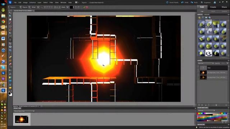Viewport: 230px width, 129px height.
Task: Select the Lasso tool
Action: (x=10, y=30)
